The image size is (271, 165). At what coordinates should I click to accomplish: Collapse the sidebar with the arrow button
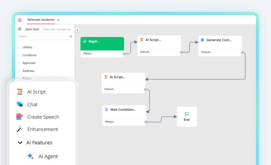pyautogui.click(x=77, y=30)
